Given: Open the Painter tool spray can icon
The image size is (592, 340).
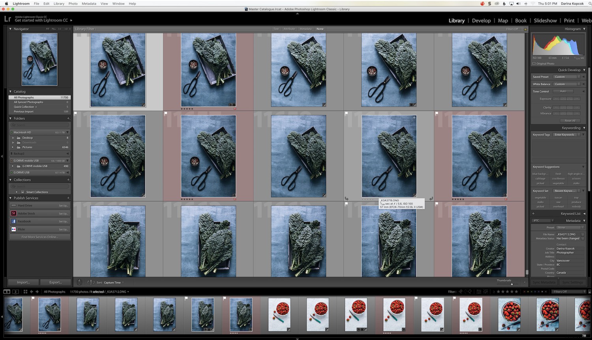Looking at the screenshot, I should 79,282.
